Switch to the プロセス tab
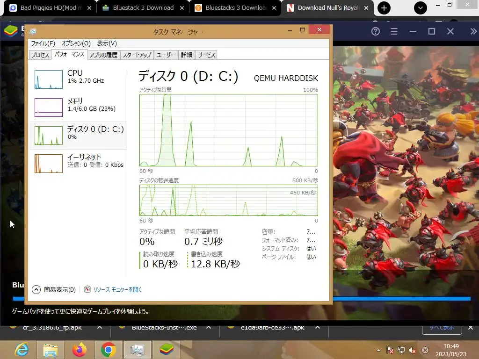This screenshot has height=359, width=479. click(x=40, y=55)
